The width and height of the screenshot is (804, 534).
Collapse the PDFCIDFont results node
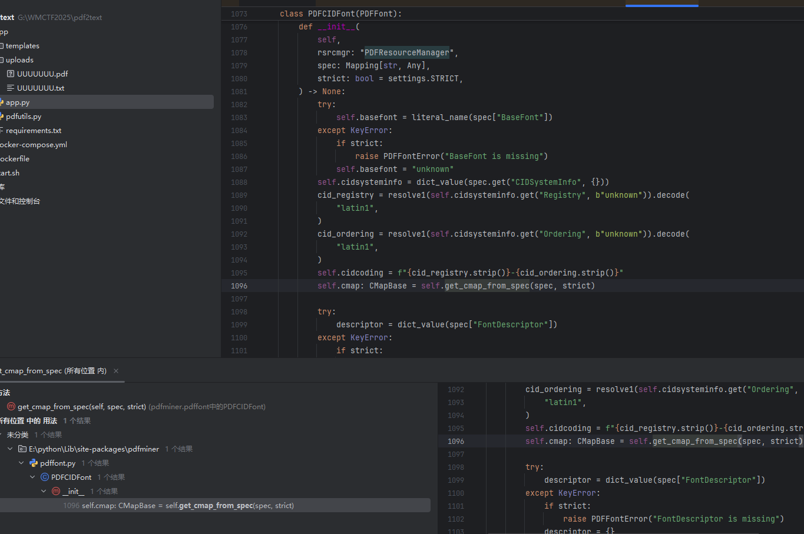tap(32, 477)
